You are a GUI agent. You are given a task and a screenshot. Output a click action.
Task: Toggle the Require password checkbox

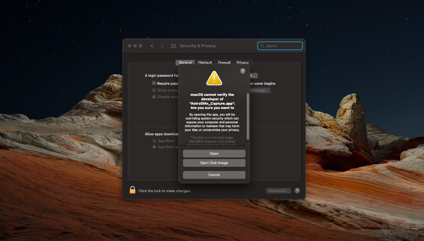154,83
